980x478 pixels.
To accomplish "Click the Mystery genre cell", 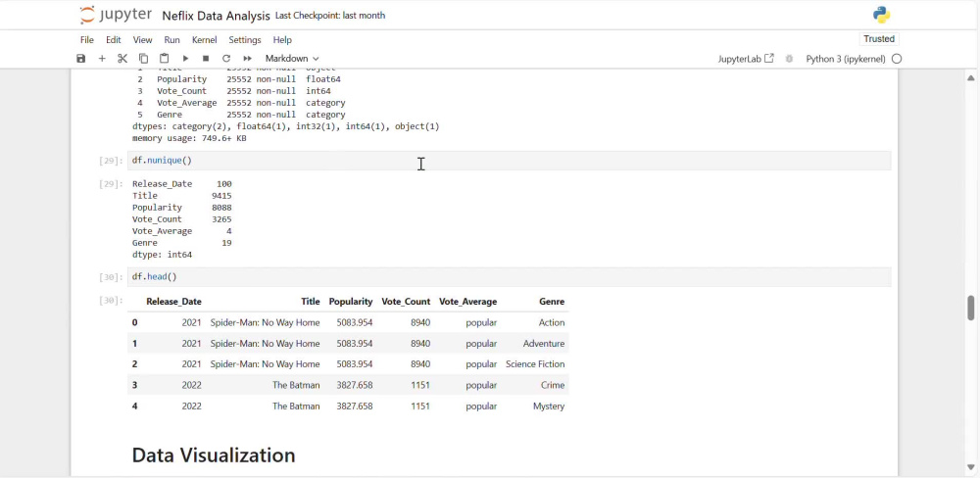I will [549, 406].
